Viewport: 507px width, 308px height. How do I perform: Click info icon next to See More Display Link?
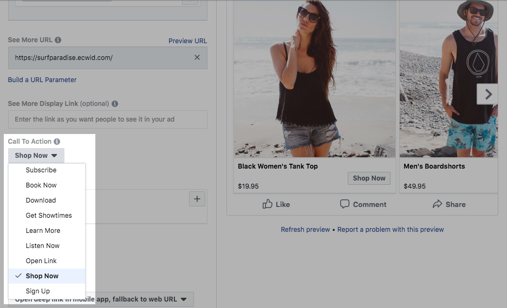(115, 104)
